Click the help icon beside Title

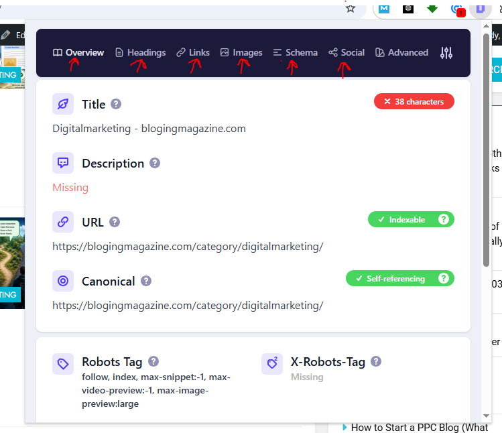[116, 104]
